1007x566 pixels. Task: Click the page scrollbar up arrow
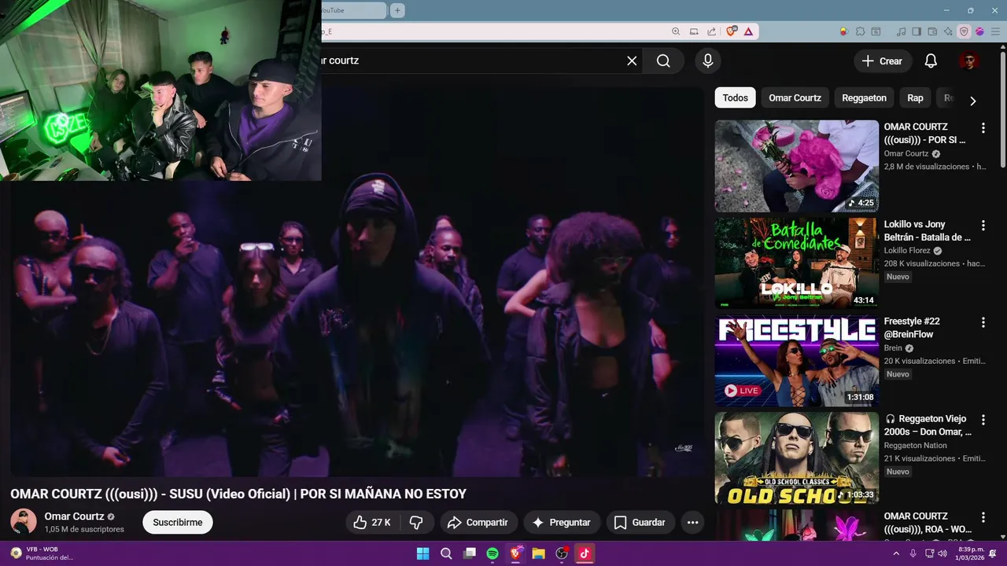click(1002, 47)
